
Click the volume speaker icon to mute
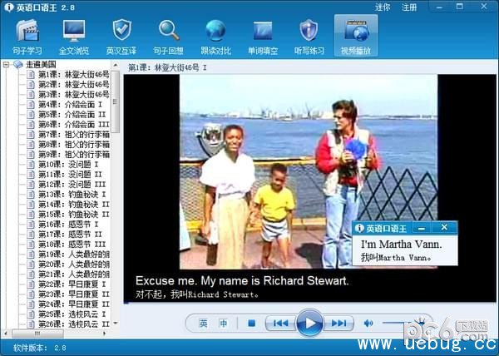click(368, 323)
